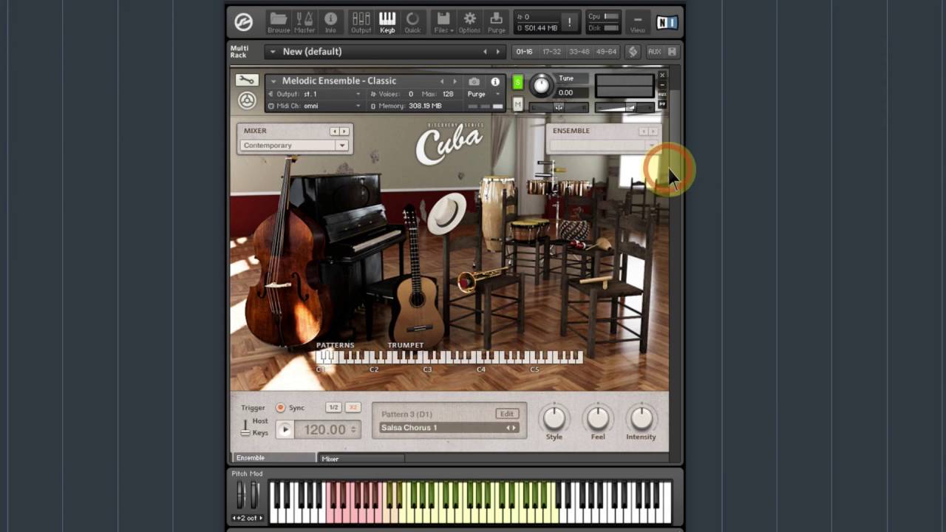Show the instrument info icon
The image size is (946, 532).
(495, 81)
